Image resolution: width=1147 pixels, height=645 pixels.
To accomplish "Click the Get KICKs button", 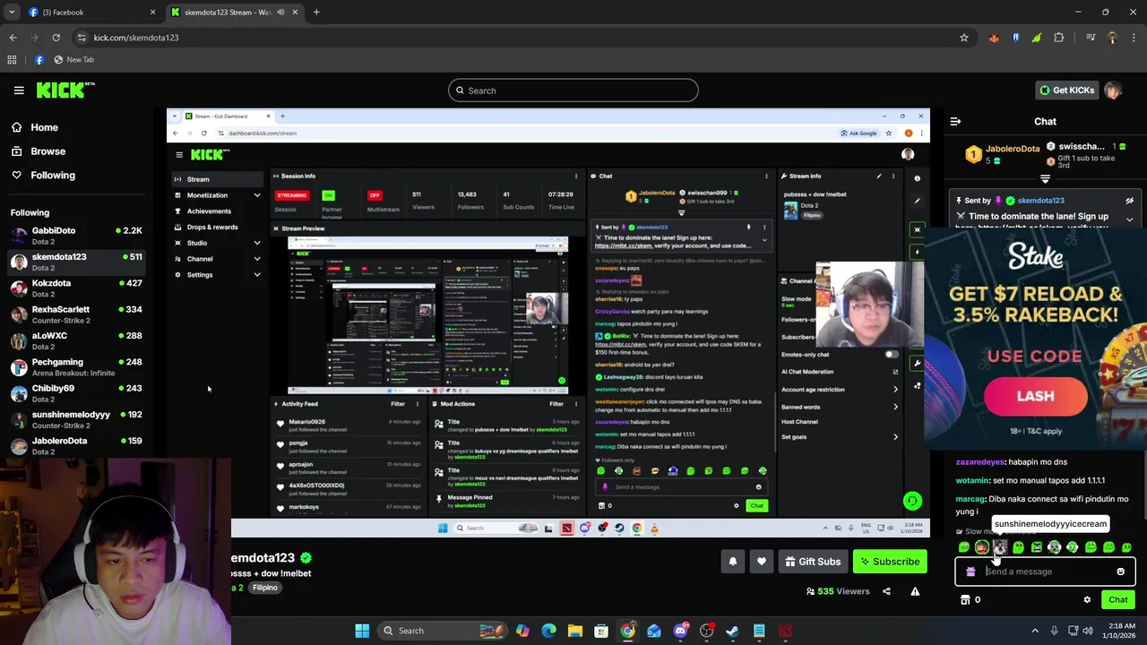I will [1066, 90].
